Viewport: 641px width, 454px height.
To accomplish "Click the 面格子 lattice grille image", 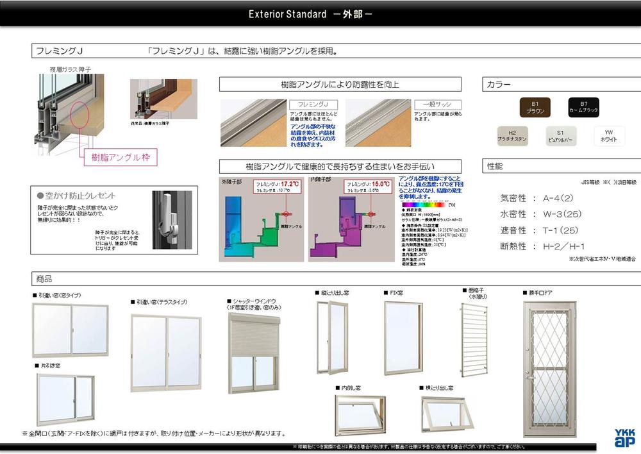I will coord(473,339).
